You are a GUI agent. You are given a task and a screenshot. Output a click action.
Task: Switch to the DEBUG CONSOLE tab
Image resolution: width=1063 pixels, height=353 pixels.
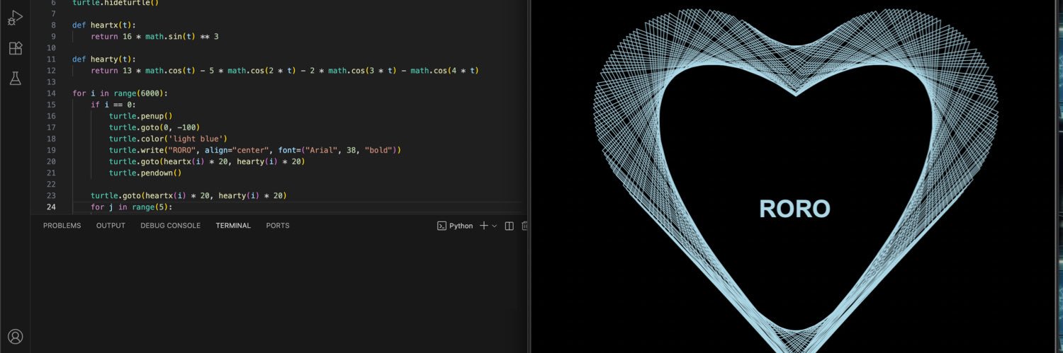(x=170, y=226)
